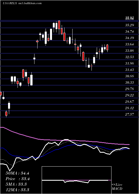The width and height of the screenshot is (139, 194).
Task: Click the 31.43 price axis label
Action: pyautogui.click(x=130, y=70)
